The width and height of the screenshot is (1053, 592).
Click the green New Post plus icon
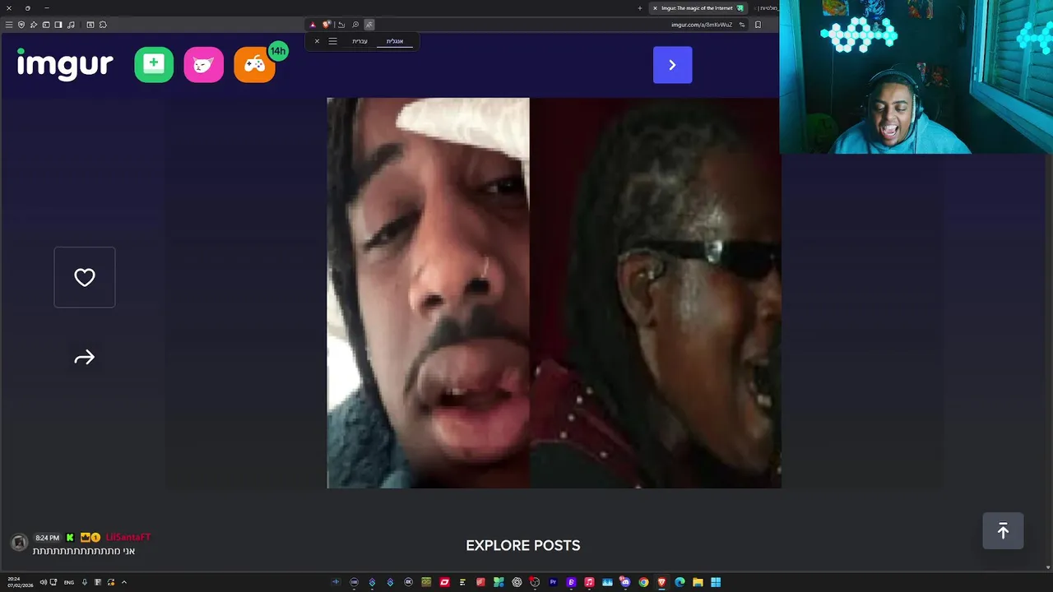154,65
